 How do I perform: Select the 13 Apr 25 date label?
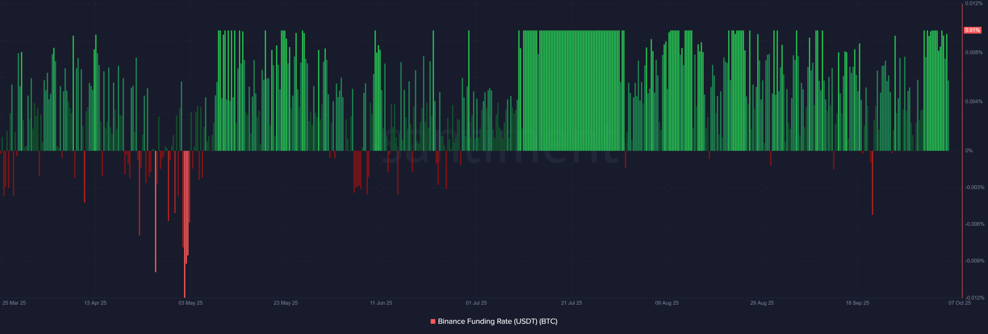coord(95,303)
